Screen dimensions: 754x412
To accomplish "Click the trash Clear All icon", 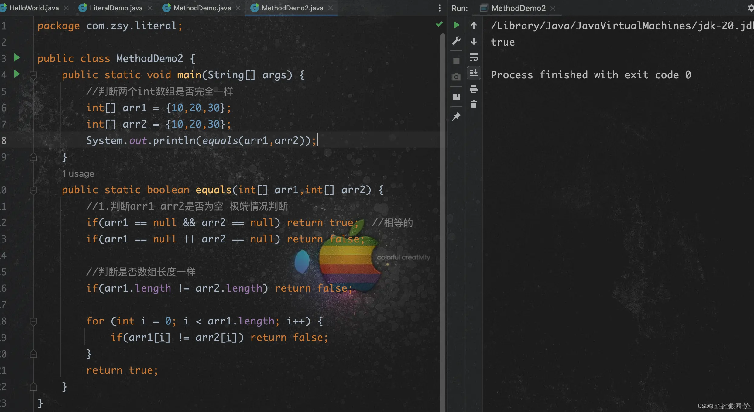I will pos(474,105).
